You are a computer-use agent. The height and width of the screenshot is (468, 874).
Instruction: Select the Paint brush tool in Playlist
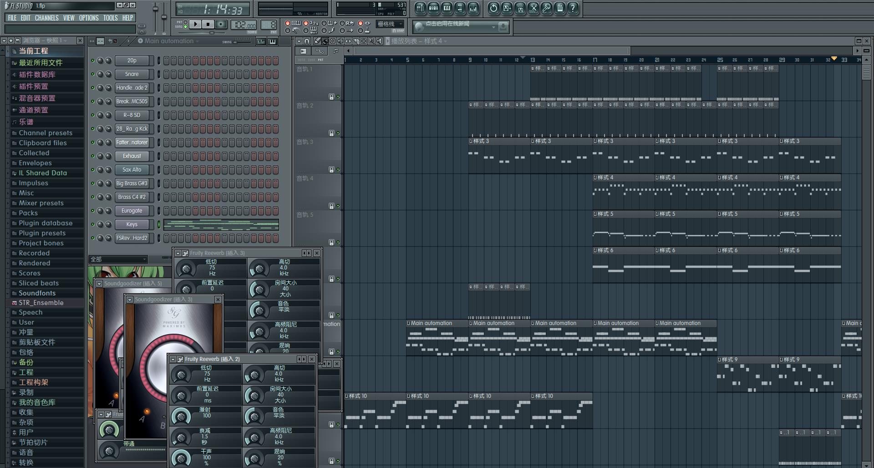tap(325, 41)
